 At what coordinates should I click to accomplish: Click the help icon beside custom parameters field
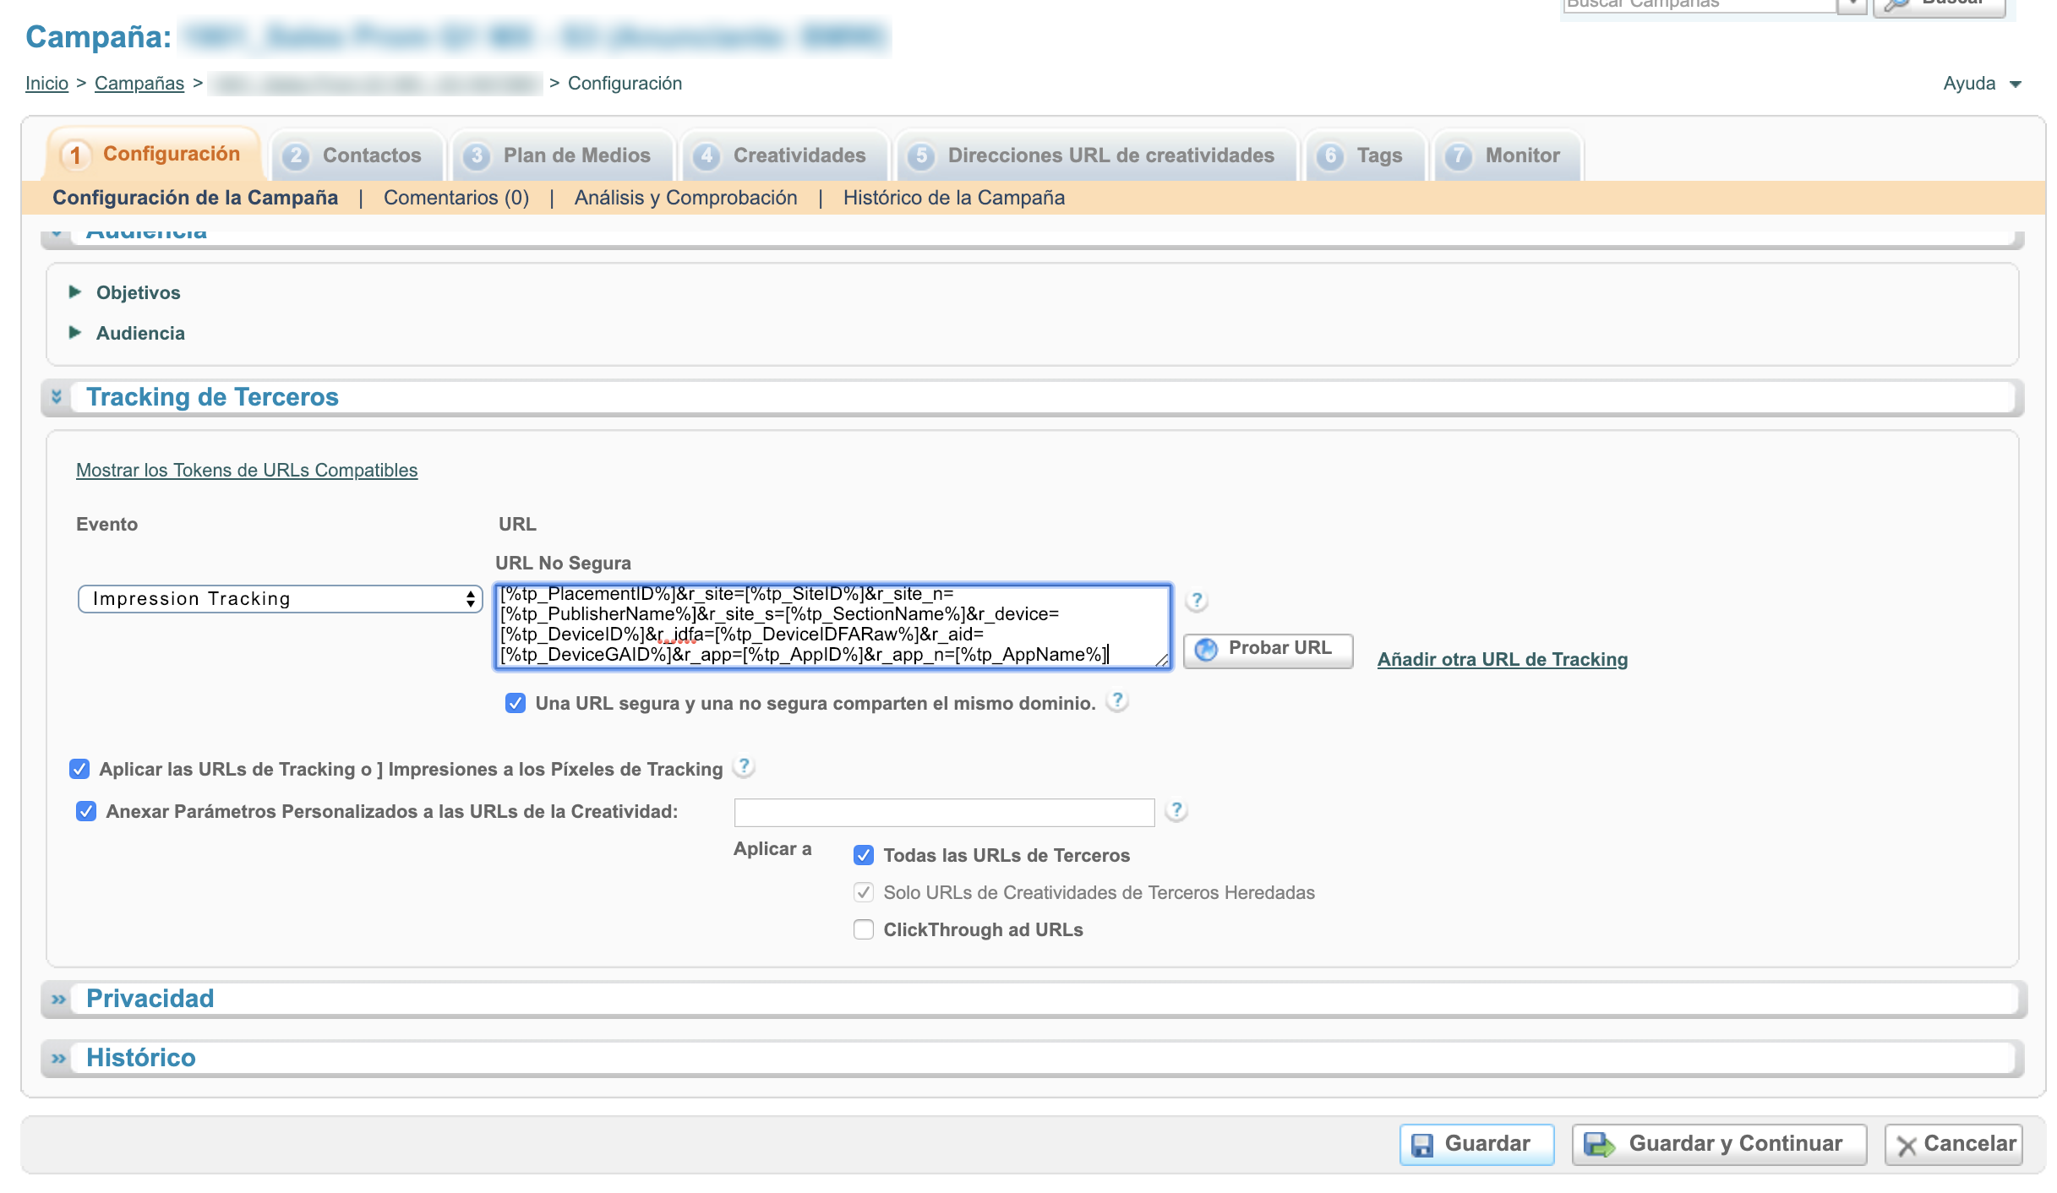(x=1176, y=811)
